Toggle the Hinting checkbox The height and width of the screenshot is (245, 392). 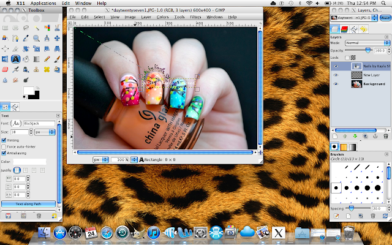pyautogui.click(x=4, y=140)
